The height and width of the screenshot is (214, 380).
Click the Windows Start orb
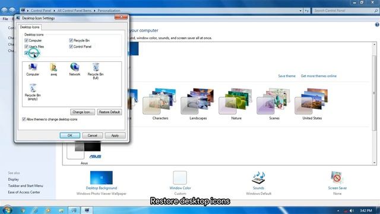point(7,210)
